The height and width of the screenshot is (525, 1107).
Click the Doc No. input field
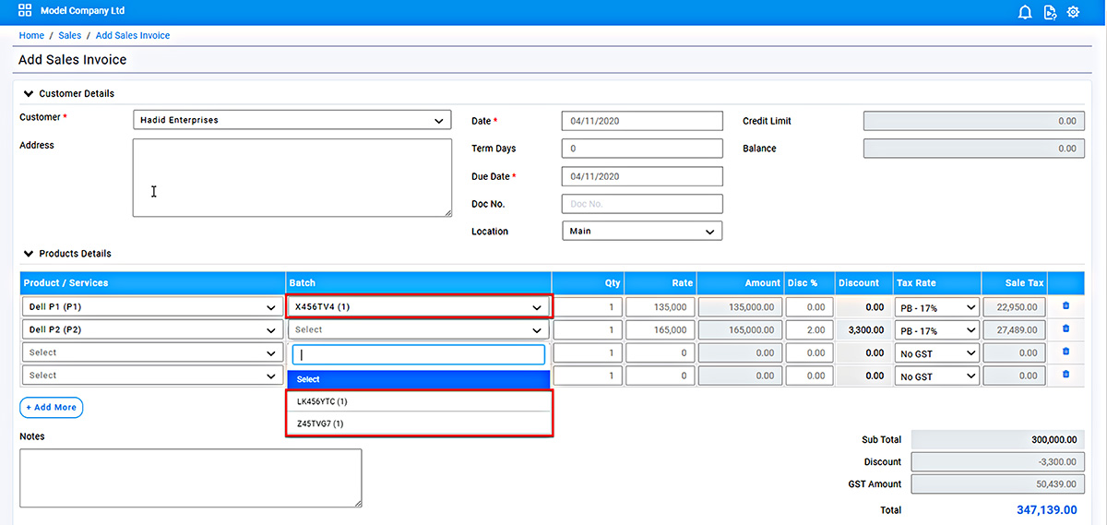pos(642,204)
